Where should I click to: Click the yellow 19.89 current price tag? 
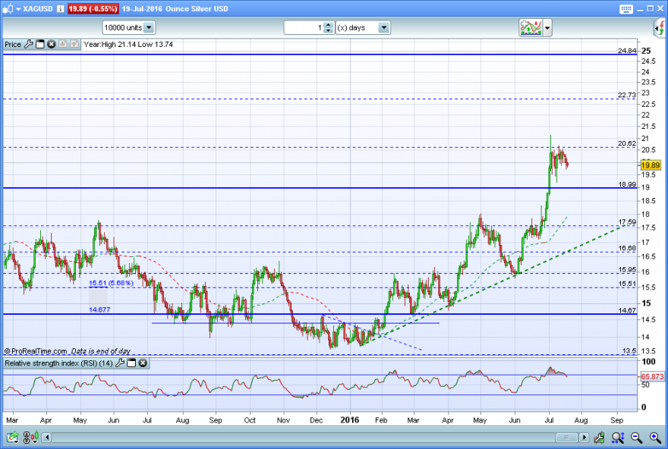coord(651,165)
